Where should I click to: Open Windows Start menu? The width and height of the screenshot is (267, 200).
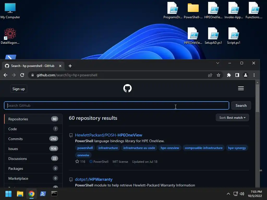[x=8, y=194]
